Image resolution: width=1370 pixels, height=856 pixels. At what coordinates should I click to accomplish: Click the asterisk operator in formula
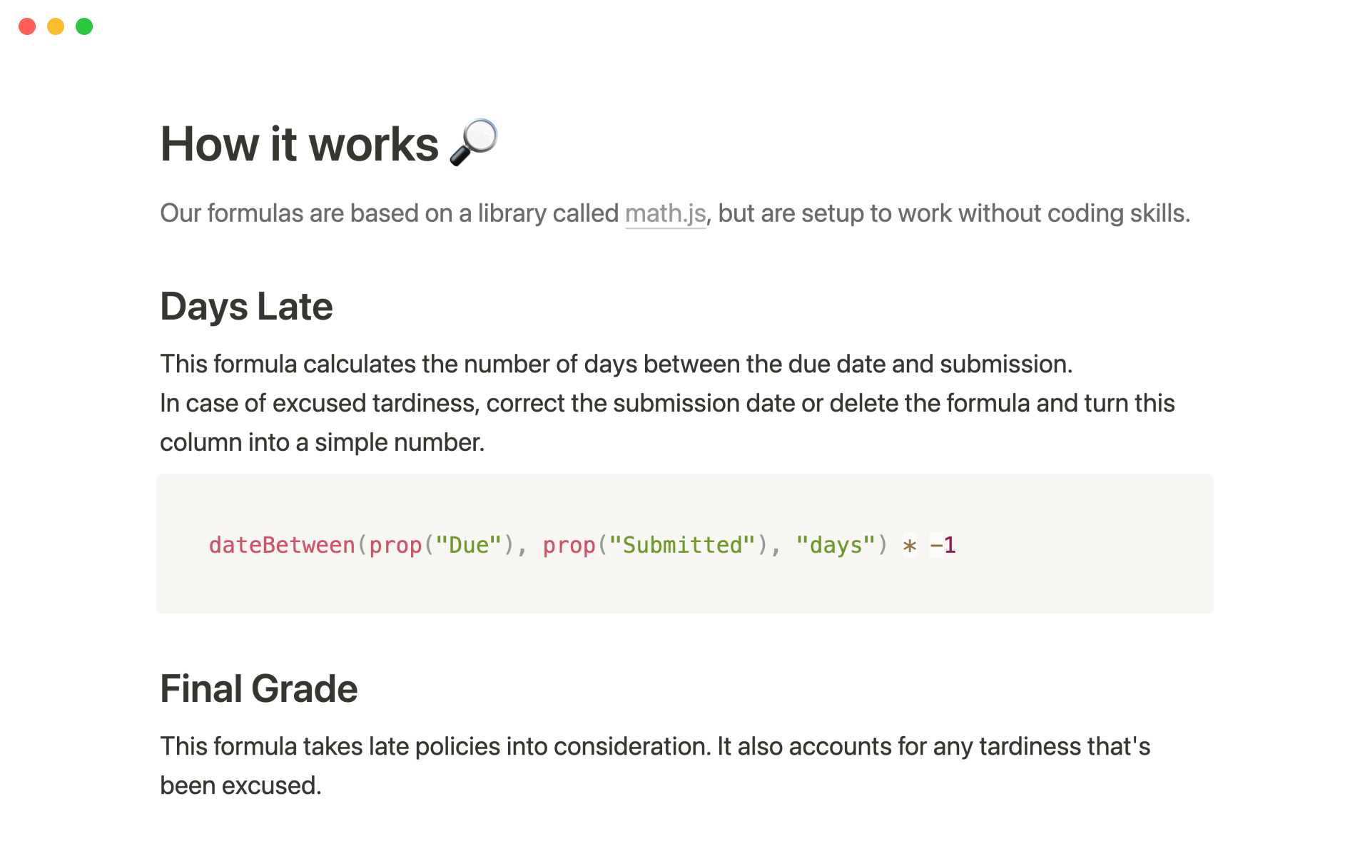click(910, 546)
